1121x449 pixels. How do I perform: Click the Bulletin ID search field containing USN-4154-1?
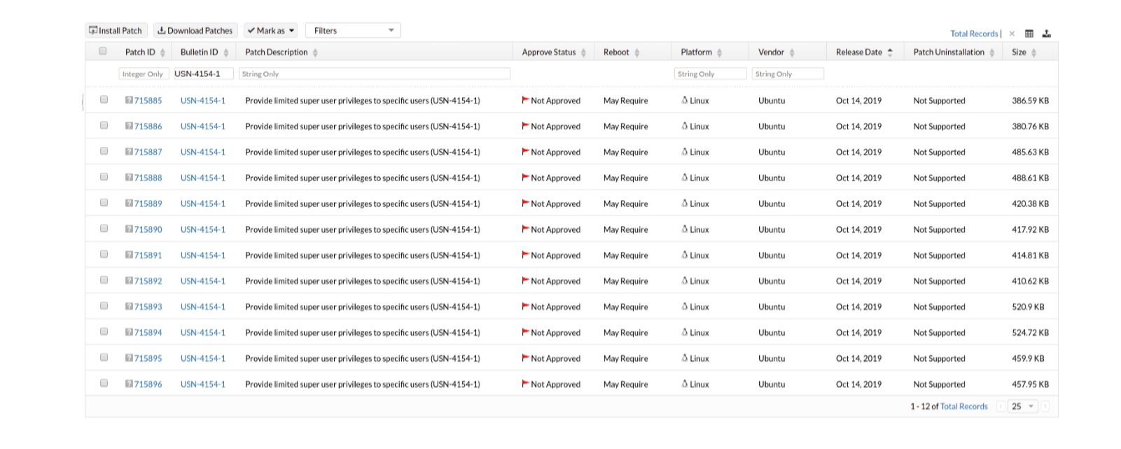pyautogui.click(x=202, y=73)
